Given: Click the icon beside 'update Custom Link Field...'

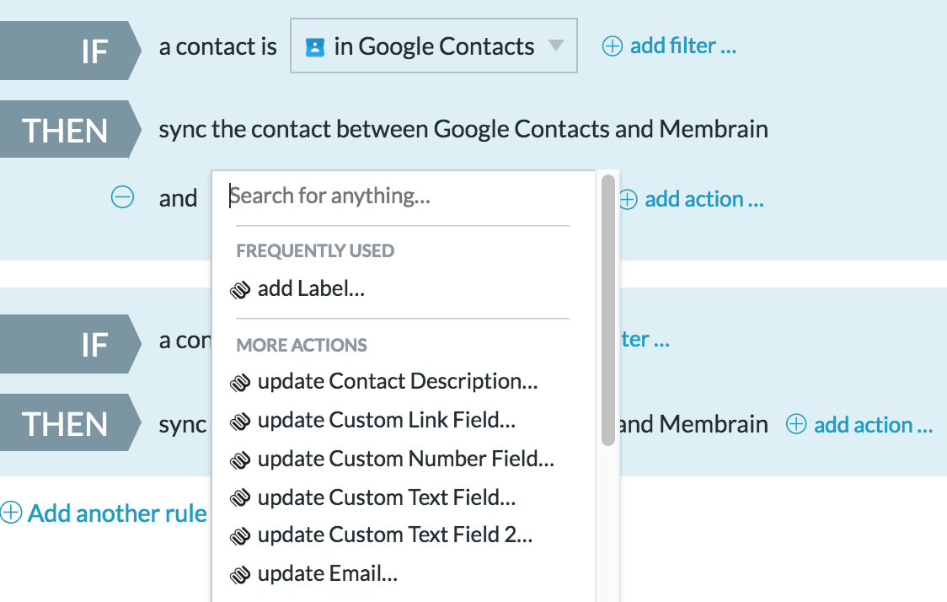Looking at the screenshot, I should [240, 422].
